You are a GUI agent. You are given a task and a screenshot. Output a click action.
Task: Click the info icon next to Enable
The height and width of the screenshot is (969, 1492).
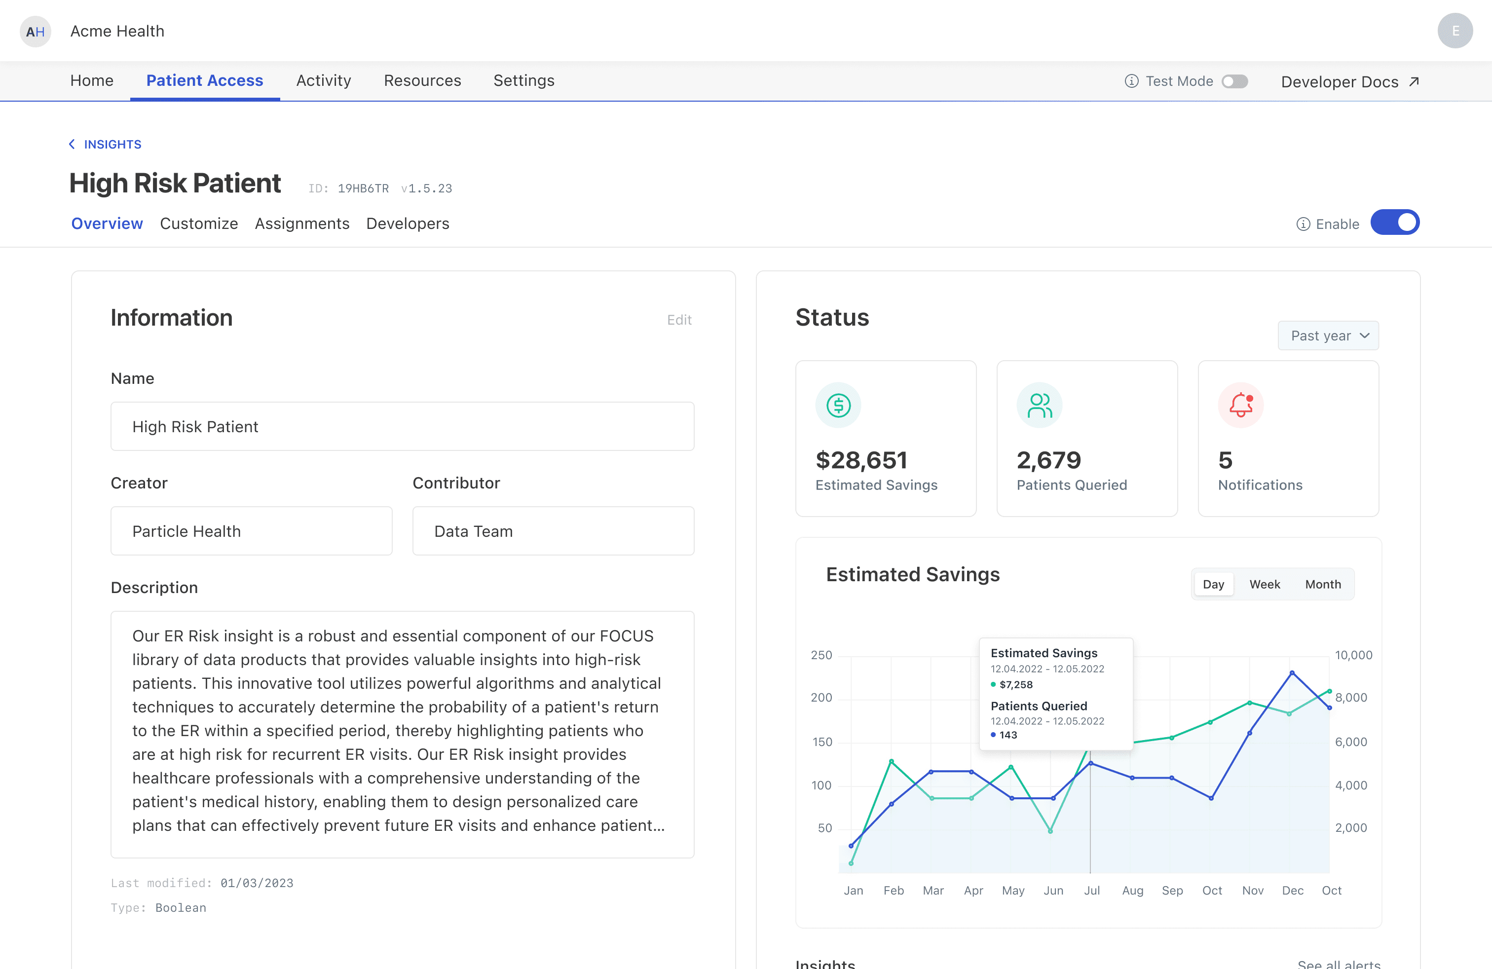1303,224
